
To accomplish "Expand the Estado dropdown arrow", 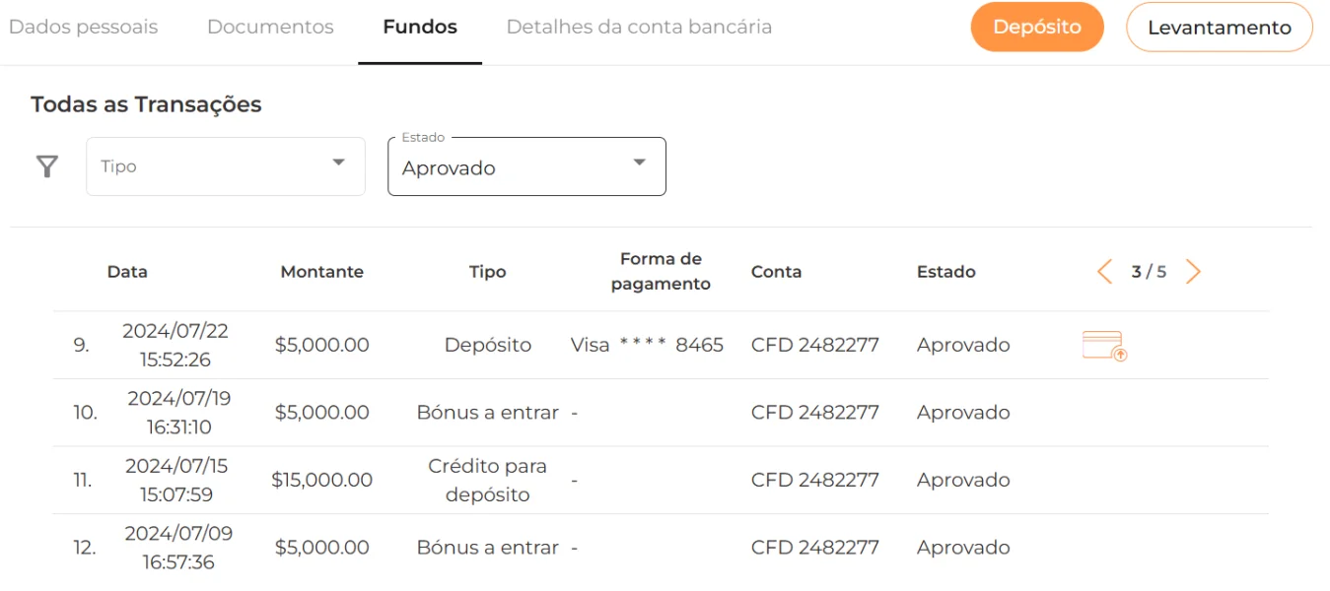I will tap(639, 164).
